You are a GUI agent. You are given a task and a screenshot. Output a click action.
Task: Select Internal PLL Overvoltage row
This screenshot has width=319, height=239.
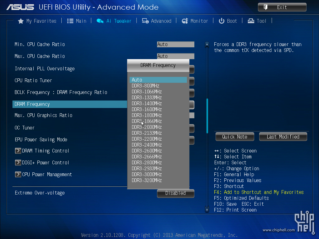click(45, 69)
